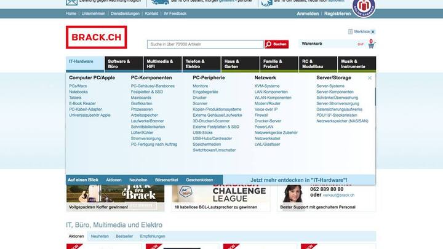Open Netzwerkspeicher (NAS/SAN) link
Viewport: 443px width, 249px height.
(342, 121)
